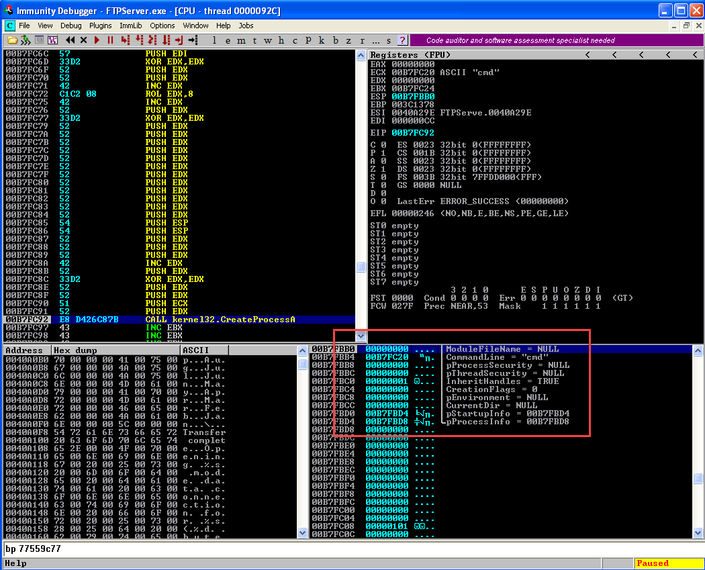Show Memory map with 'm' button
The height and width of the screenshot is (570, 705).
tap(242, 40)
